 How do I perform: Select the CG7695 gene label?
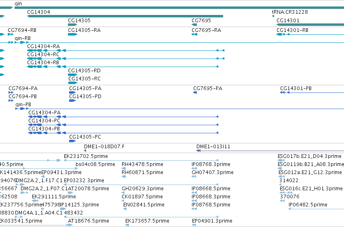point(201,21)
